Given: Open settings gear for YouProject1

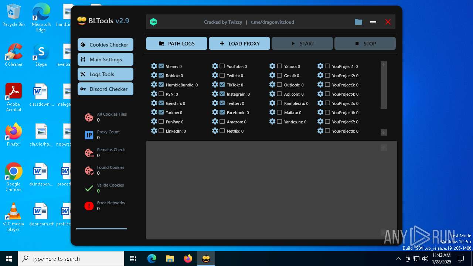Looking at the screenshot, I should coord(320,66).
